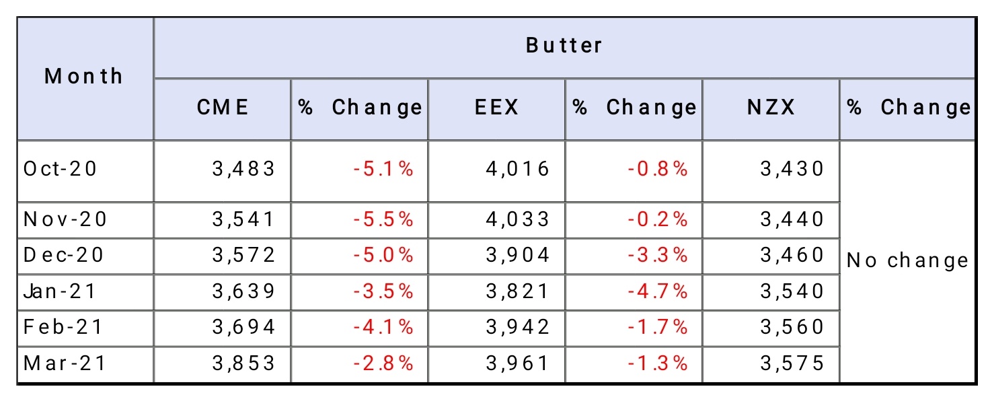Select CME value 3,483

(x=243, y=168)
